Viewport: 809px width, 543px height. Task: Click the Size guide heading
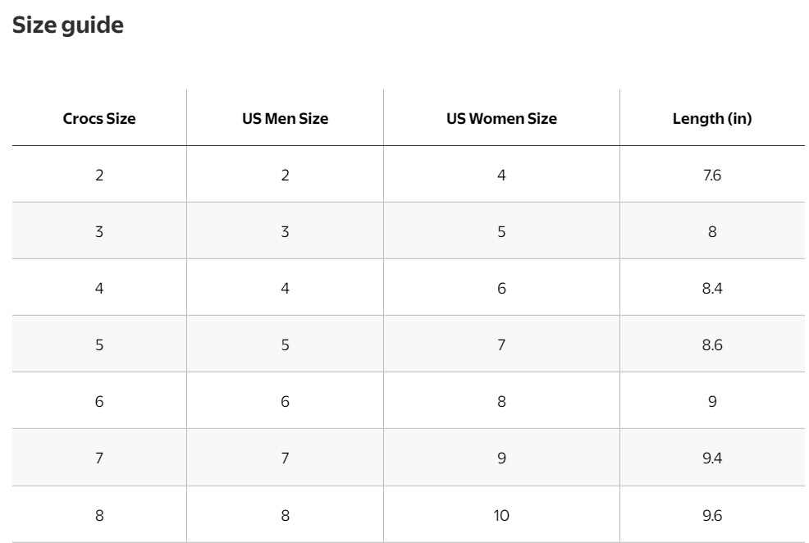click(68, 25)
